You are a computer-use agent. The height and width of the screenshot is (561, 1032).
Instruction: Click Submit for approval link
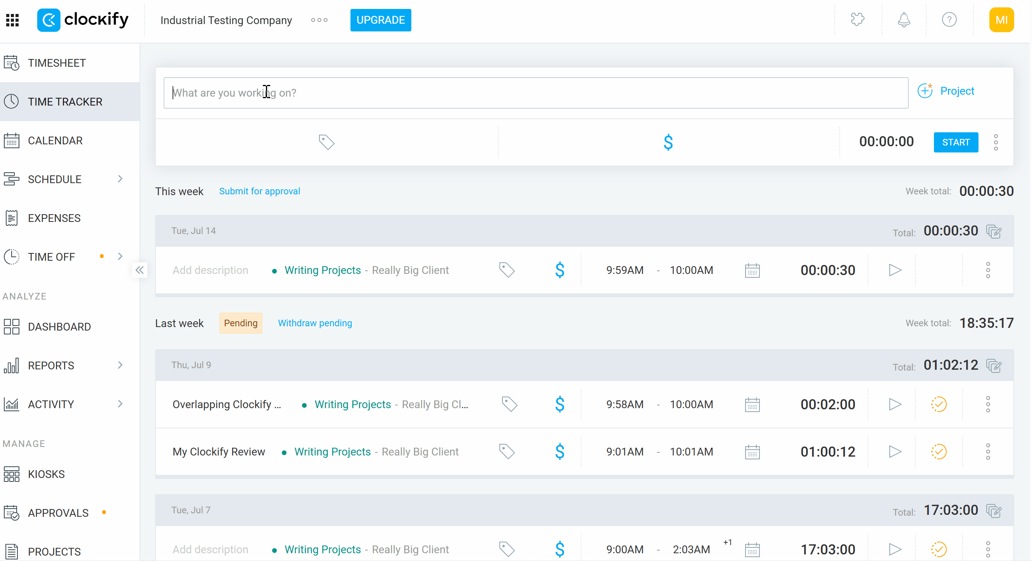coord(260,191)
